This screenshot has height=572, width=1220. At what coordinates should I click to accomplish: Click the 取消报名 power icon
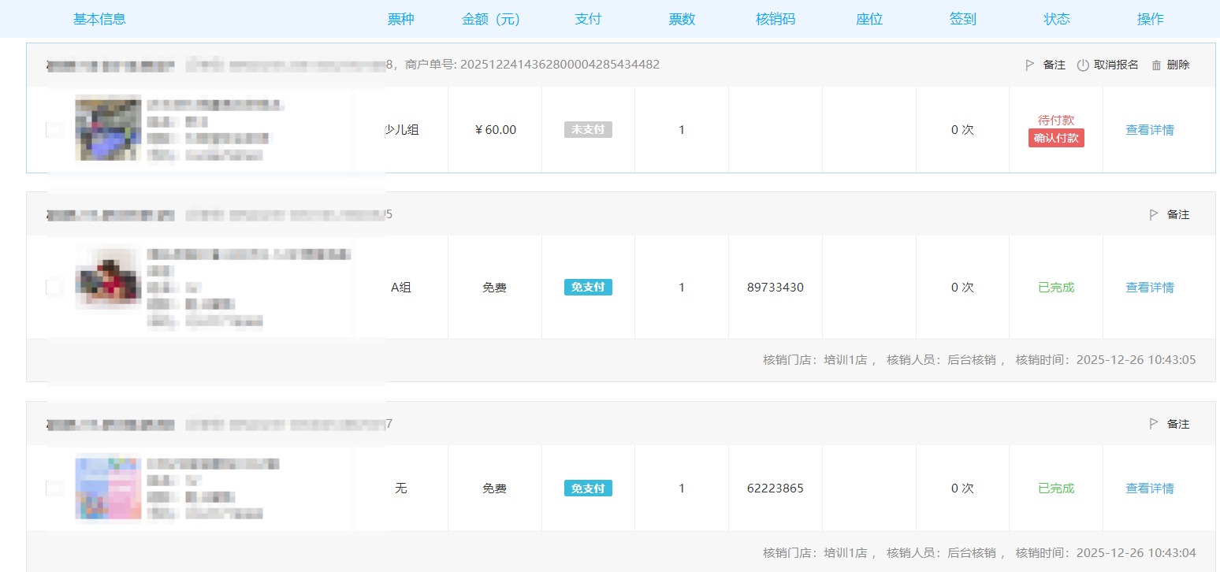click(x=1083, y=65)
